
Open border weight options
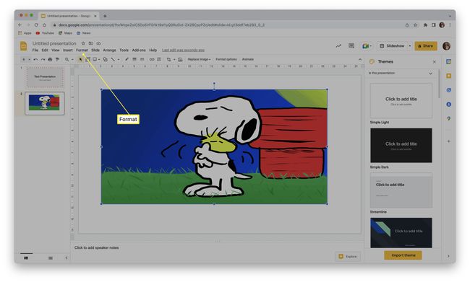tap(134, 60)
